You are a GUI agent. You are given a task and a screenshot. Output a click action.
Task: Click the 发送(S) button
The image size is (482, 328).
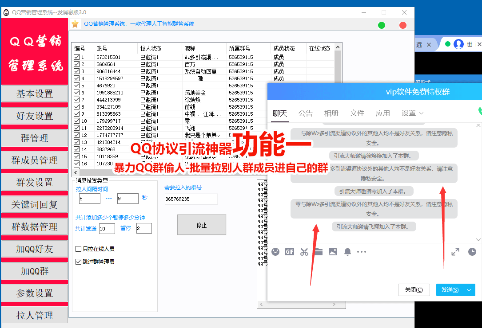pos(450,290)
